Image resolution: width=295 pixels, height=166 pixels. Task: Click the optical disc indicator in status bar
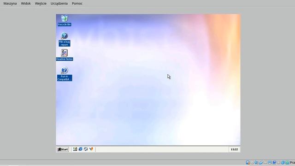point(252,162)
